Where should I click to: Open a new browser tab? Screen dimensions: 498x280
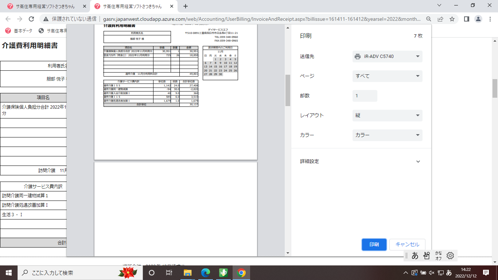pyautogui.click(x=186, y=6)
